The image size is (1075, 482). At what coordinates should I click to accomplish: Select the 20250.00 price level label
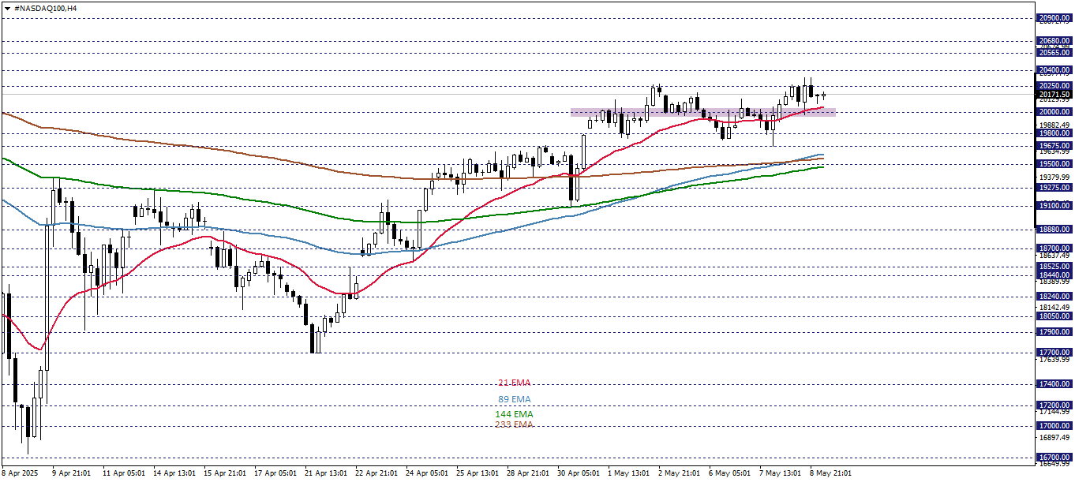(1055, 86)
